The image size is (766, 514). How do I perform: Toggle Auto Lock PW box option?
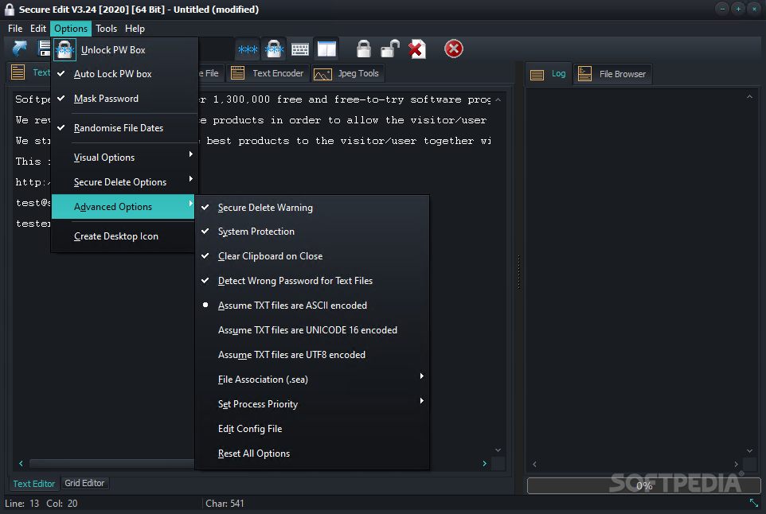click(x=124, y=74)
